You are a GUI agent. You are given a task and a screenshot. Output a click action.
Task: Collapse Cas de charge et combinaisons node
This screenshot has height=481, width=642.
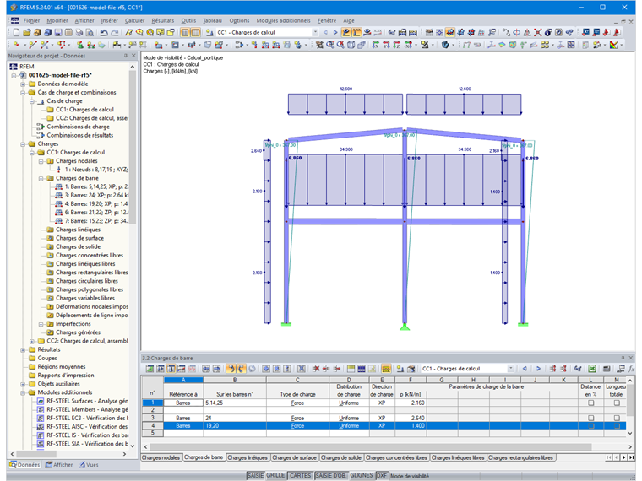pos(23,93)
